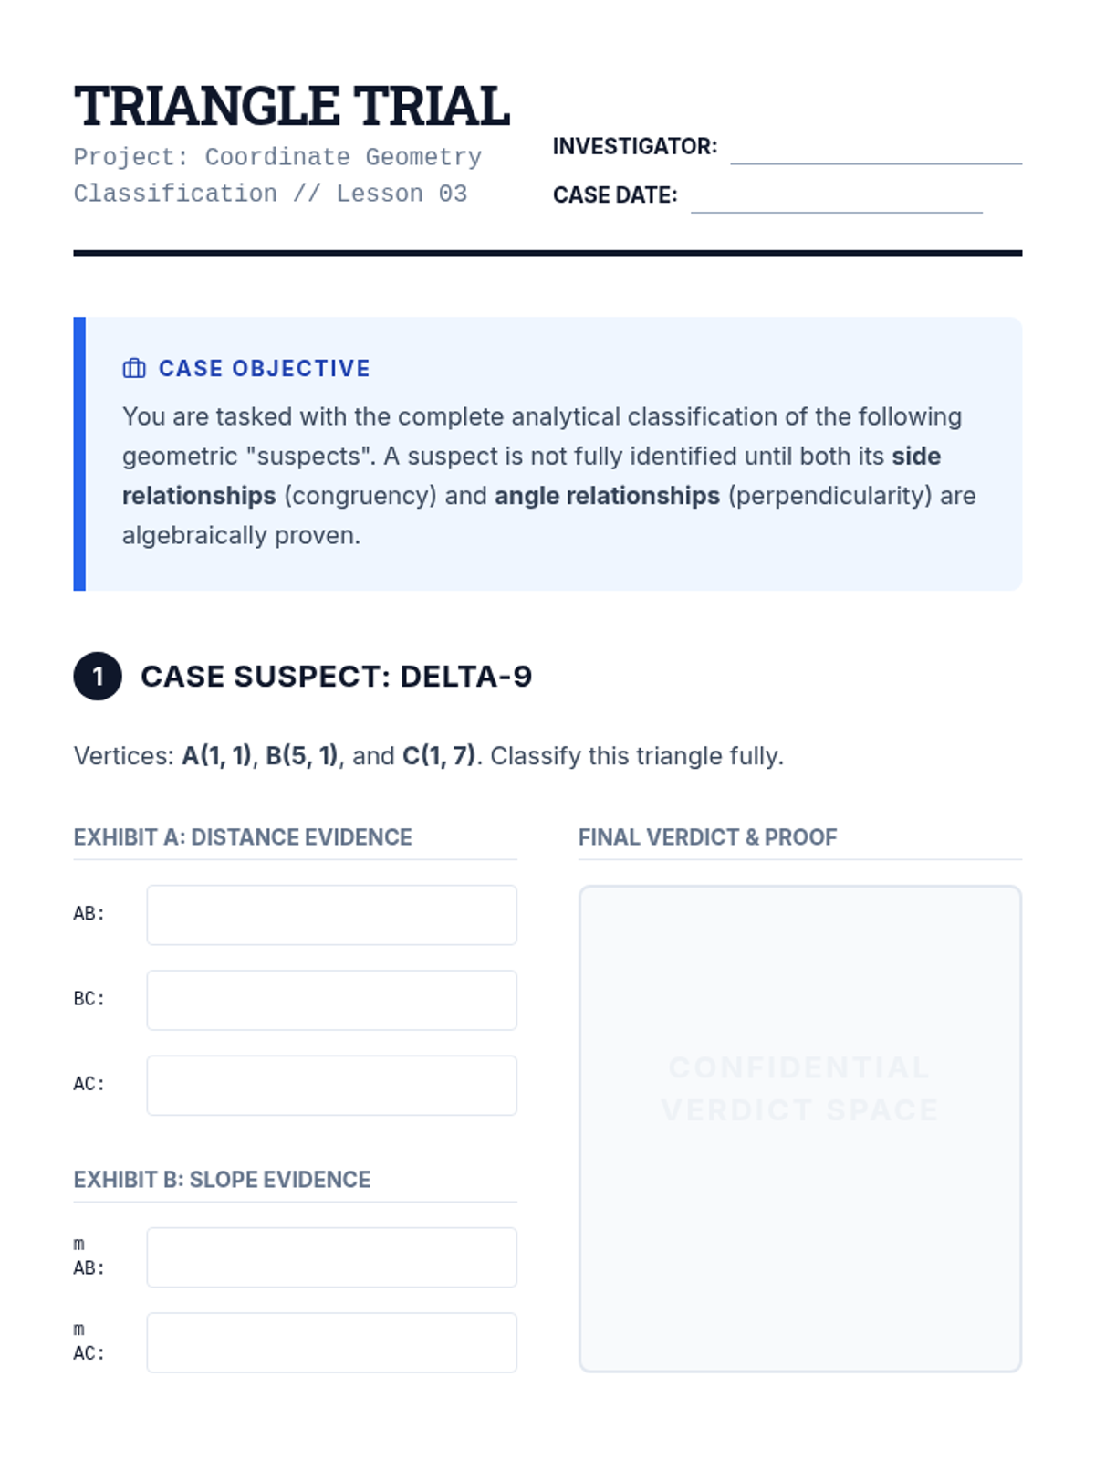The image size is (1095, 1461).
Task: Click the Final Verdict & Proof heading
Action: pos(707,837)
